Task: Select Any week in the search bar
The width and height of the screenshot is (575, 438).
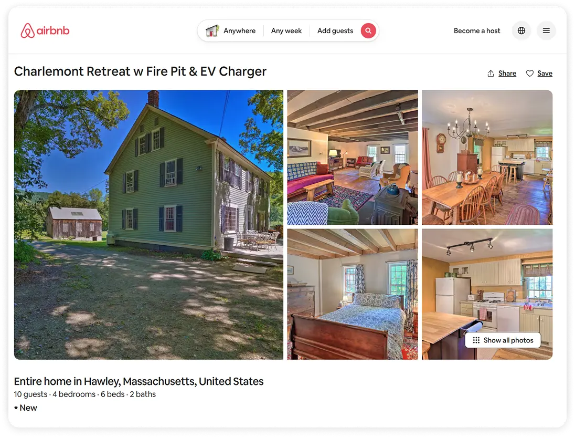Action: (286, 31)
